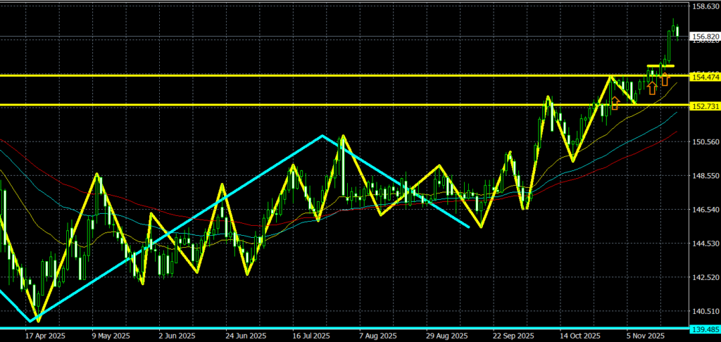The width and height of the screenshot is (721, 342).
Task: Select the 16 Jul 2025 date label
Action: [x=312, y=336]
